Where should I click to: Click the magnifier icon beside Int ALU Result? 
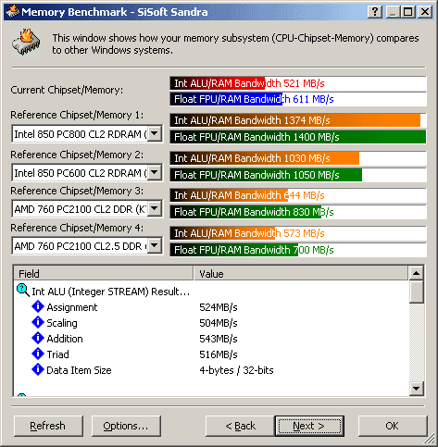pyautogui.click(x=23, y=291)
